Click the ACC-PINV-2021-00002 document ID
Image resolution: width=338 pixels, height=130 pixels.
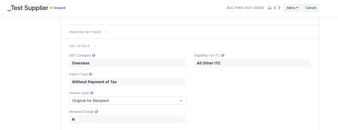pos(245,8)
